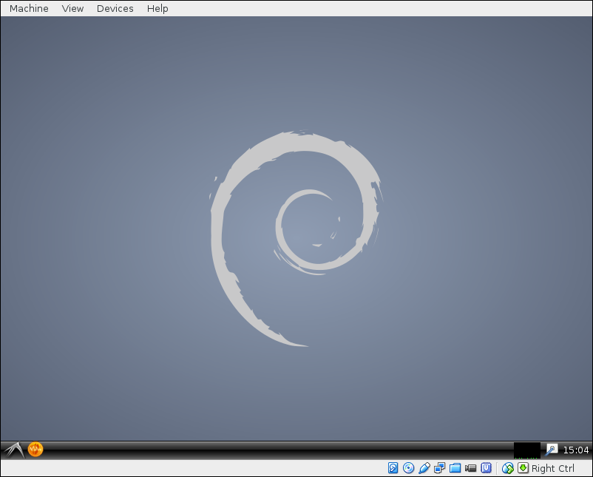Viewport: 593px width, 477px height.
Task: Open the Devices menu
Action: coord(115,8)
